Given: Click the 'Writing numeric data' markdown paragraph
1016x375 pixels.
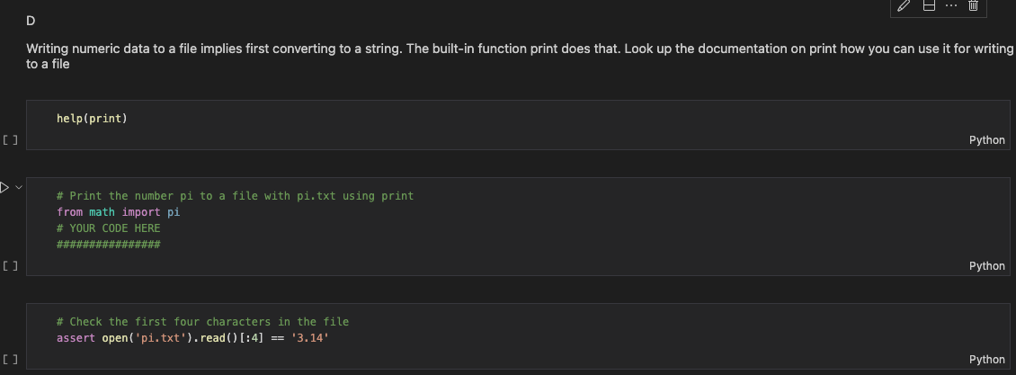Looking at the screenshot, I should (x=520, y=57).
